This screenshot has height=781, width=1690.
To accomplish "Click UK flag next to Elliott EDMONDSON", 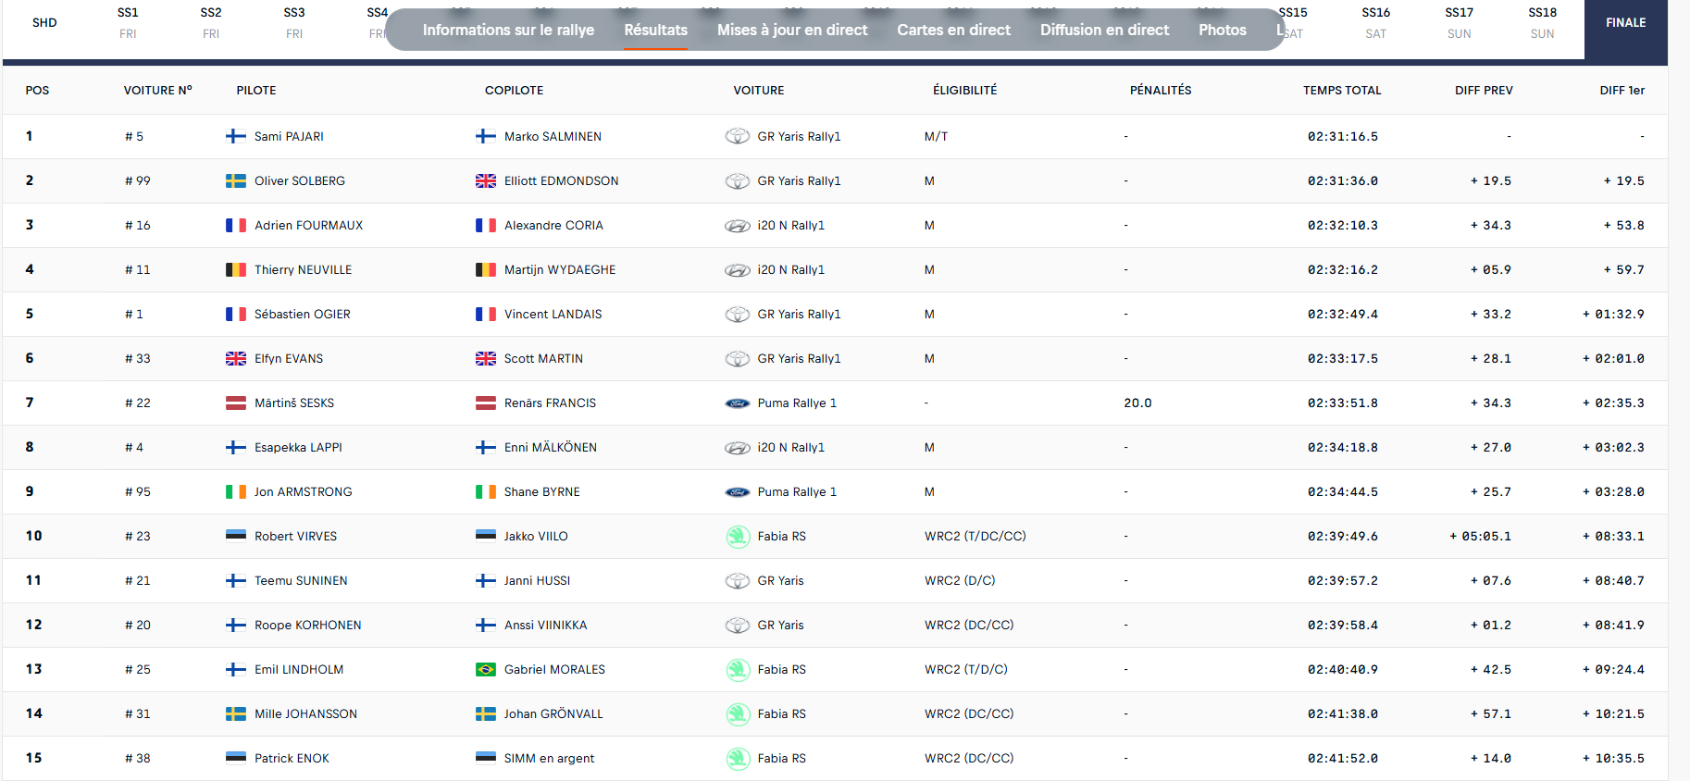I will coord(486,180).
